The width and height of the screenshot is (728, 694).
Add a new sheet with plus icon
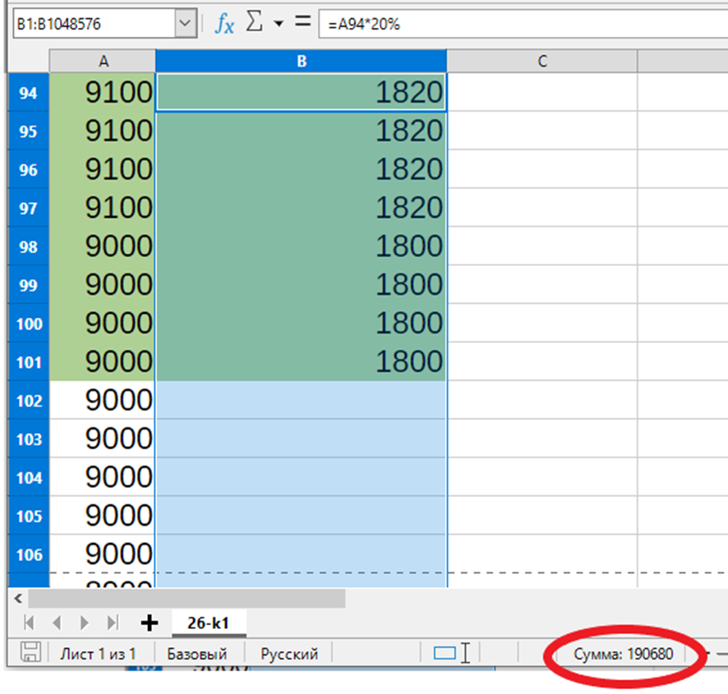point(150,623)
